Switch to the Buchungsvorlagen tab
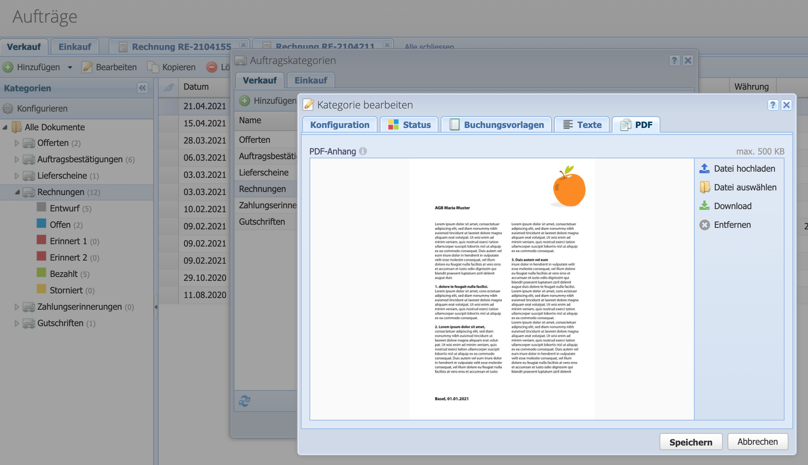The image size is (808, 465). 496,125
